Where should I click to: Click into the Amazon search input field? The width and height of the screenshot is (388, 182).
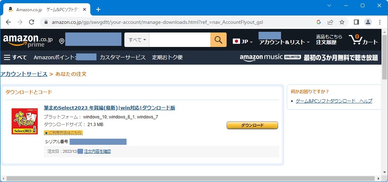click(x=179, y=40)
